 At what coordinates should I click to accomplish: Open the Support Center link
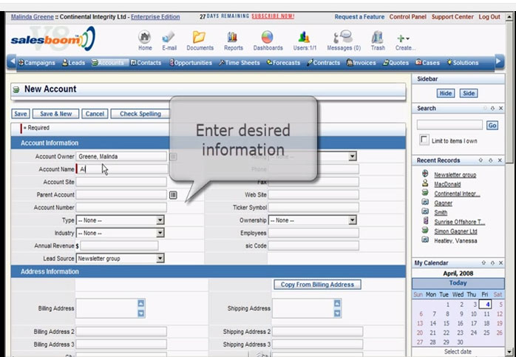click(452, 17)
